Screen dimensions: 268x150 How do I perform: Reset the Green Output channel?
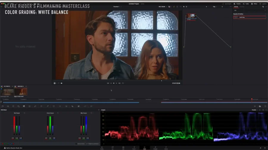click(58, 113)
